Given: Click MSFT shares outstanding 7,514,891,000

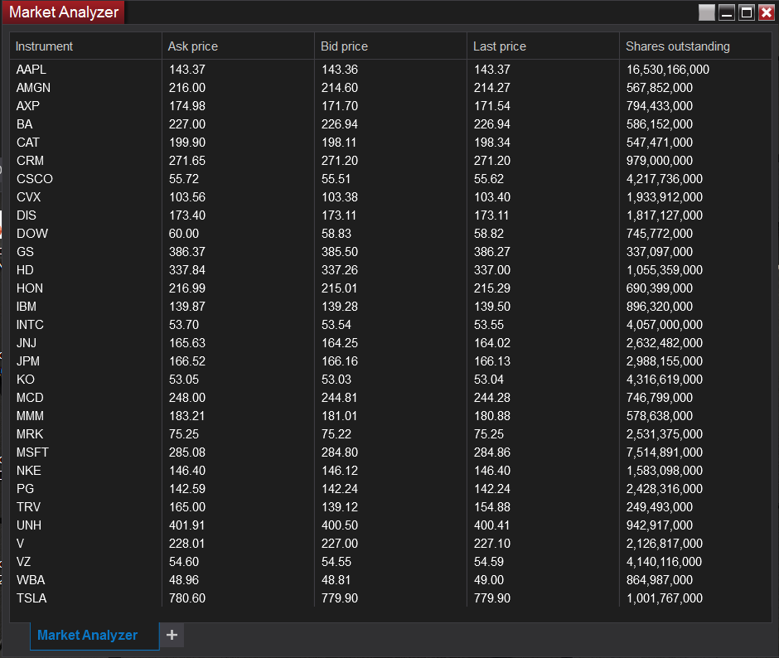Looking at the screenshot, I should (x=665, y=452).
